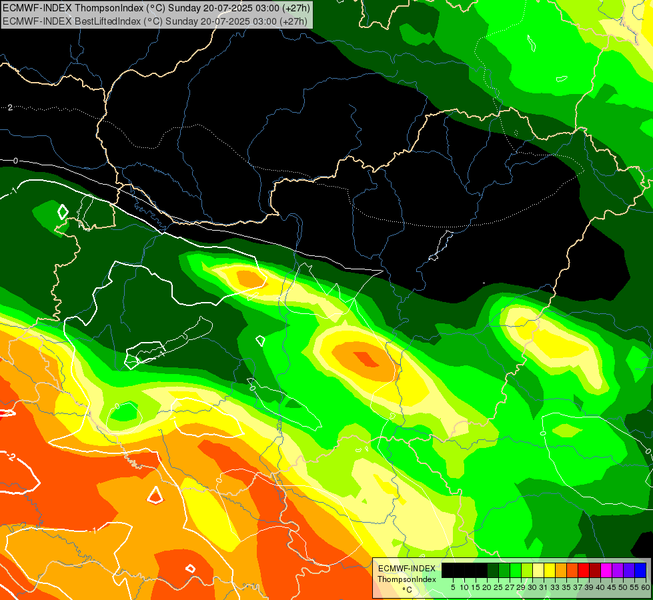
Task: Click the red 37–39 legend swatch
Action: tap(584, 570)
